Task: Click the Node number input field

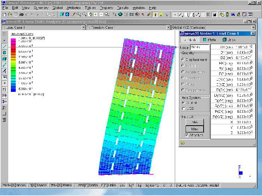Action: click(199, 47)
